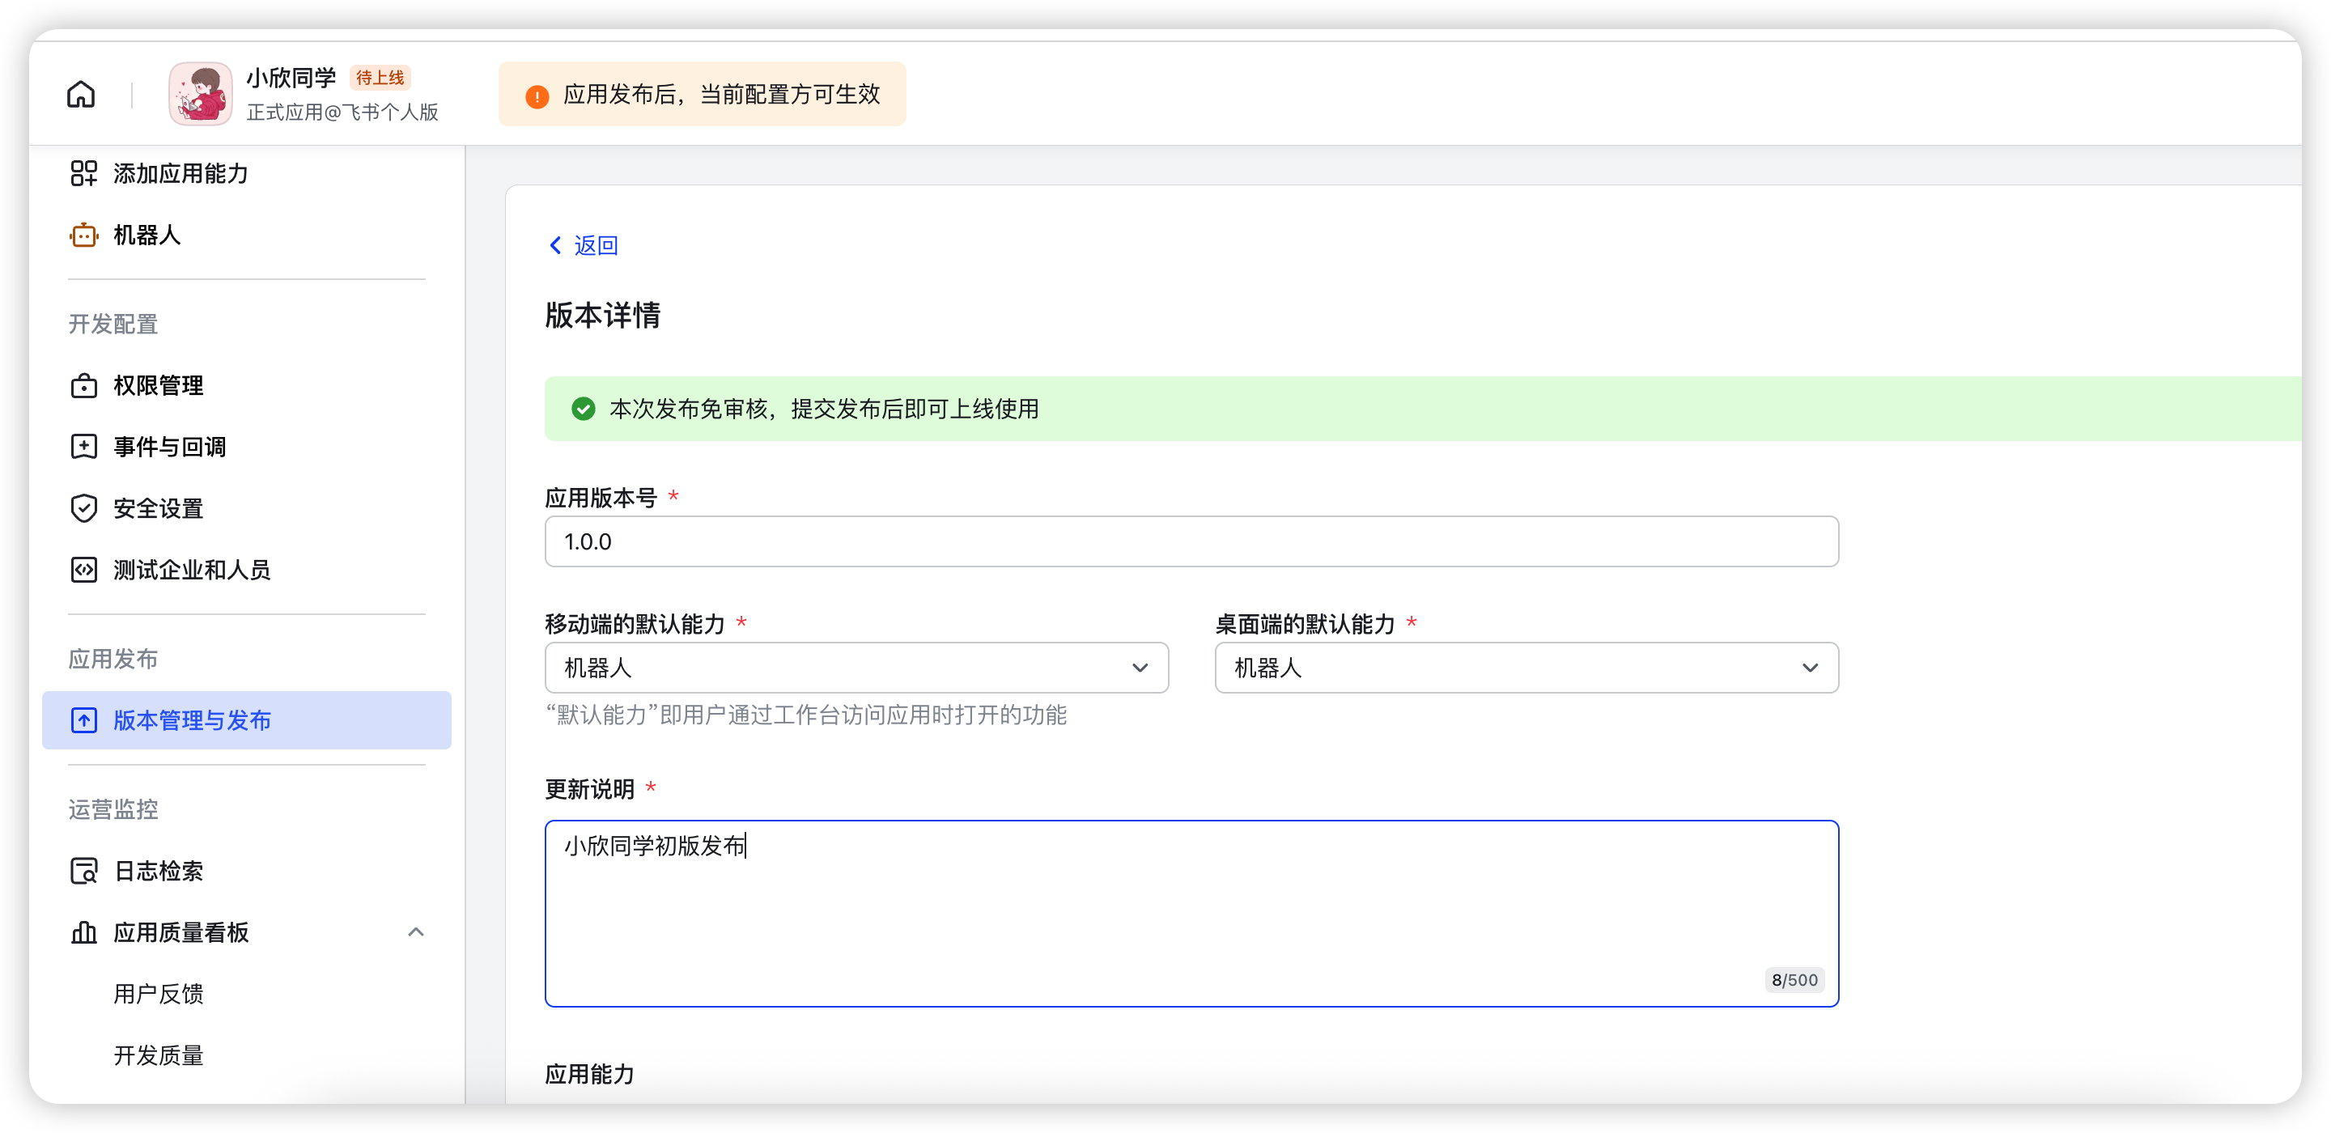Click the 测试企业和人员 code icon

[x=83, y=569]
